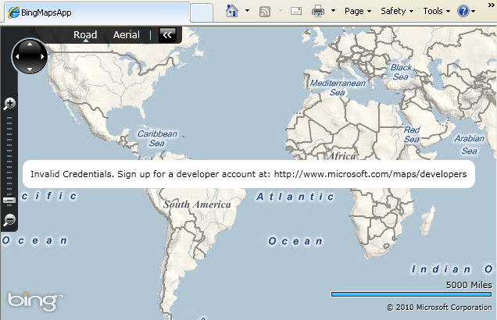
Task: Switch to Aerial map view
Action: pos(126,35)
